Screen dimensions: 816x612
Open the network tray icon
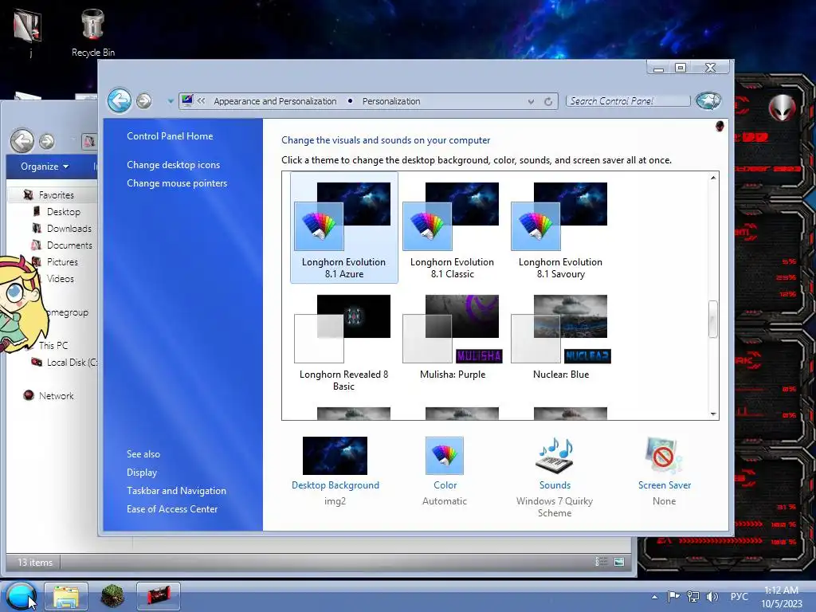pyautogui.click(x=692, y=596)
